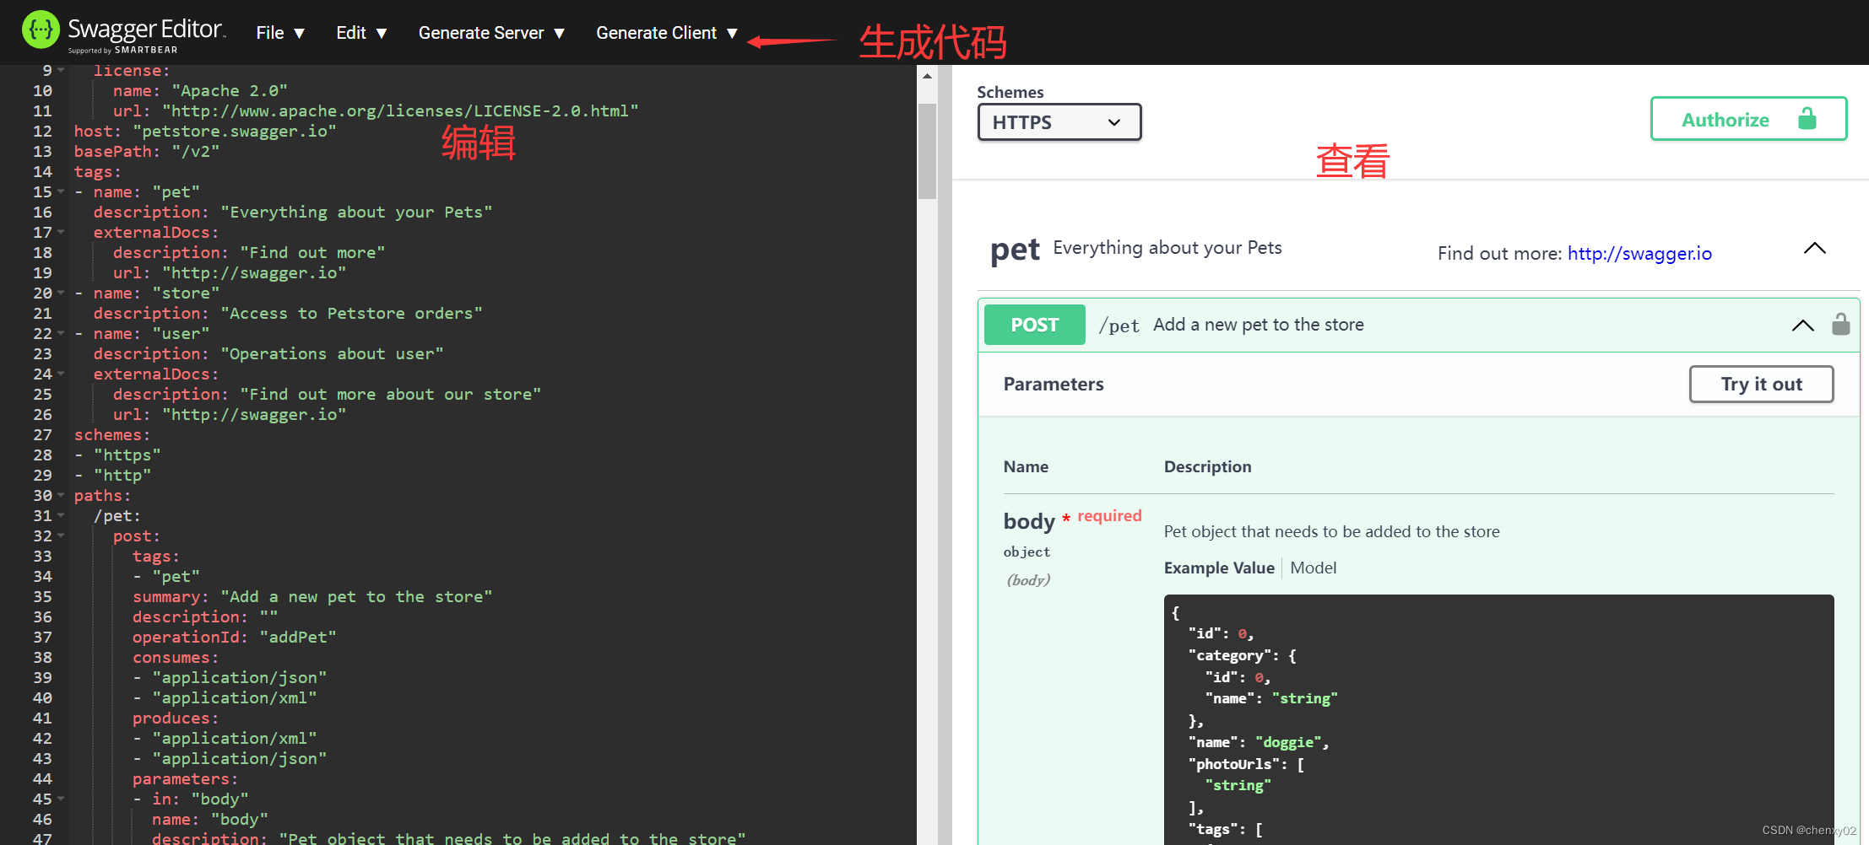Open the Generate Server dropdown
Viewport: 1869px width, 845px height.
[x=492, y=32]
